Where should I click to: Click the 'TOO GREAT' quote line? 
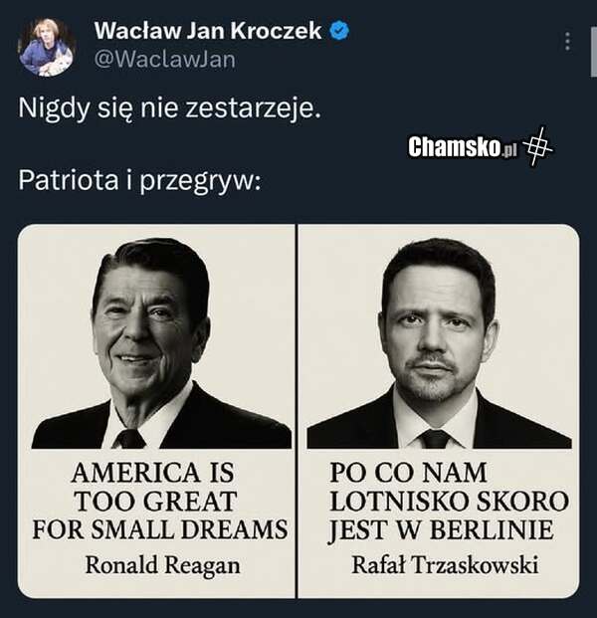155,502
